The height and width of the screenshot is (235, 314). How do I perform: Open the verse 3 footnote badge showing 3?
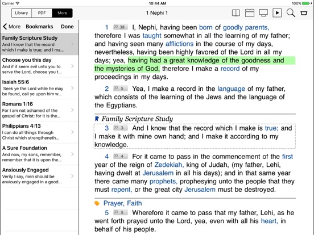coord(121,128)
